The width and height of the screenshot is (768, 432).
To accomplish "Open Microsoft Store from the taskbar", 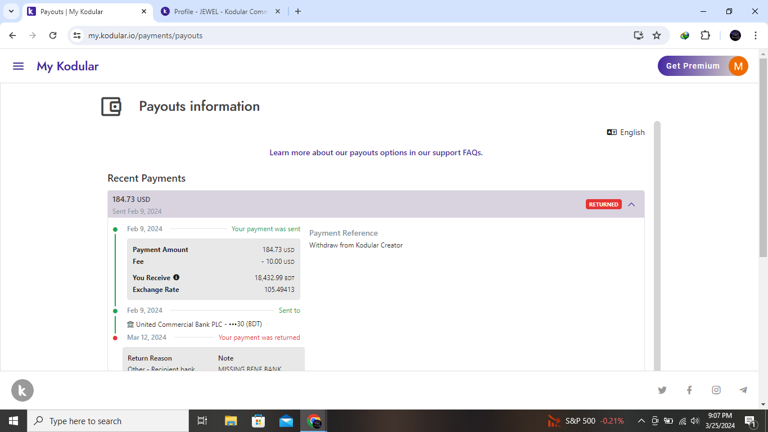I will click(259, 421).
